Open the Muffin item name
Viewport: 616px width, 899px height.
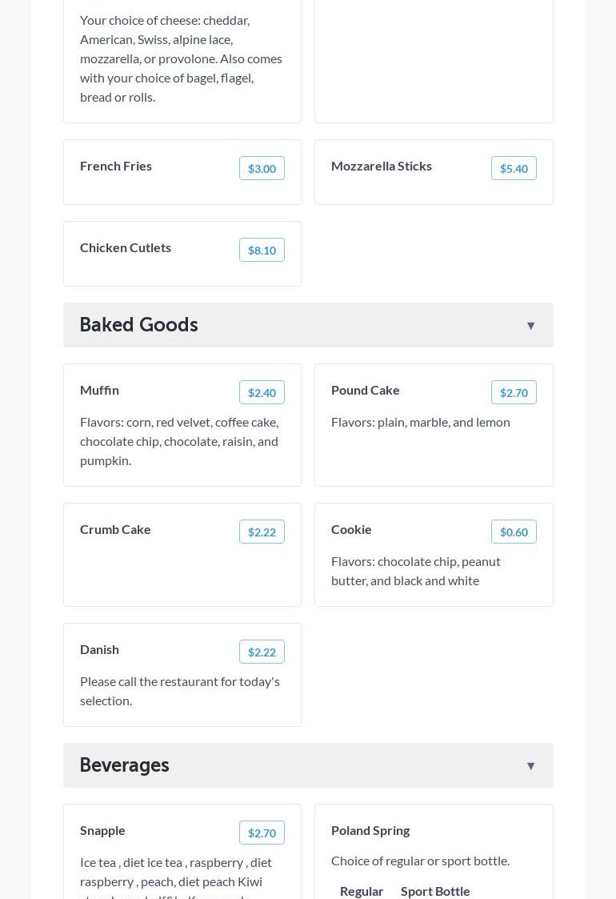tap(100, 390)
